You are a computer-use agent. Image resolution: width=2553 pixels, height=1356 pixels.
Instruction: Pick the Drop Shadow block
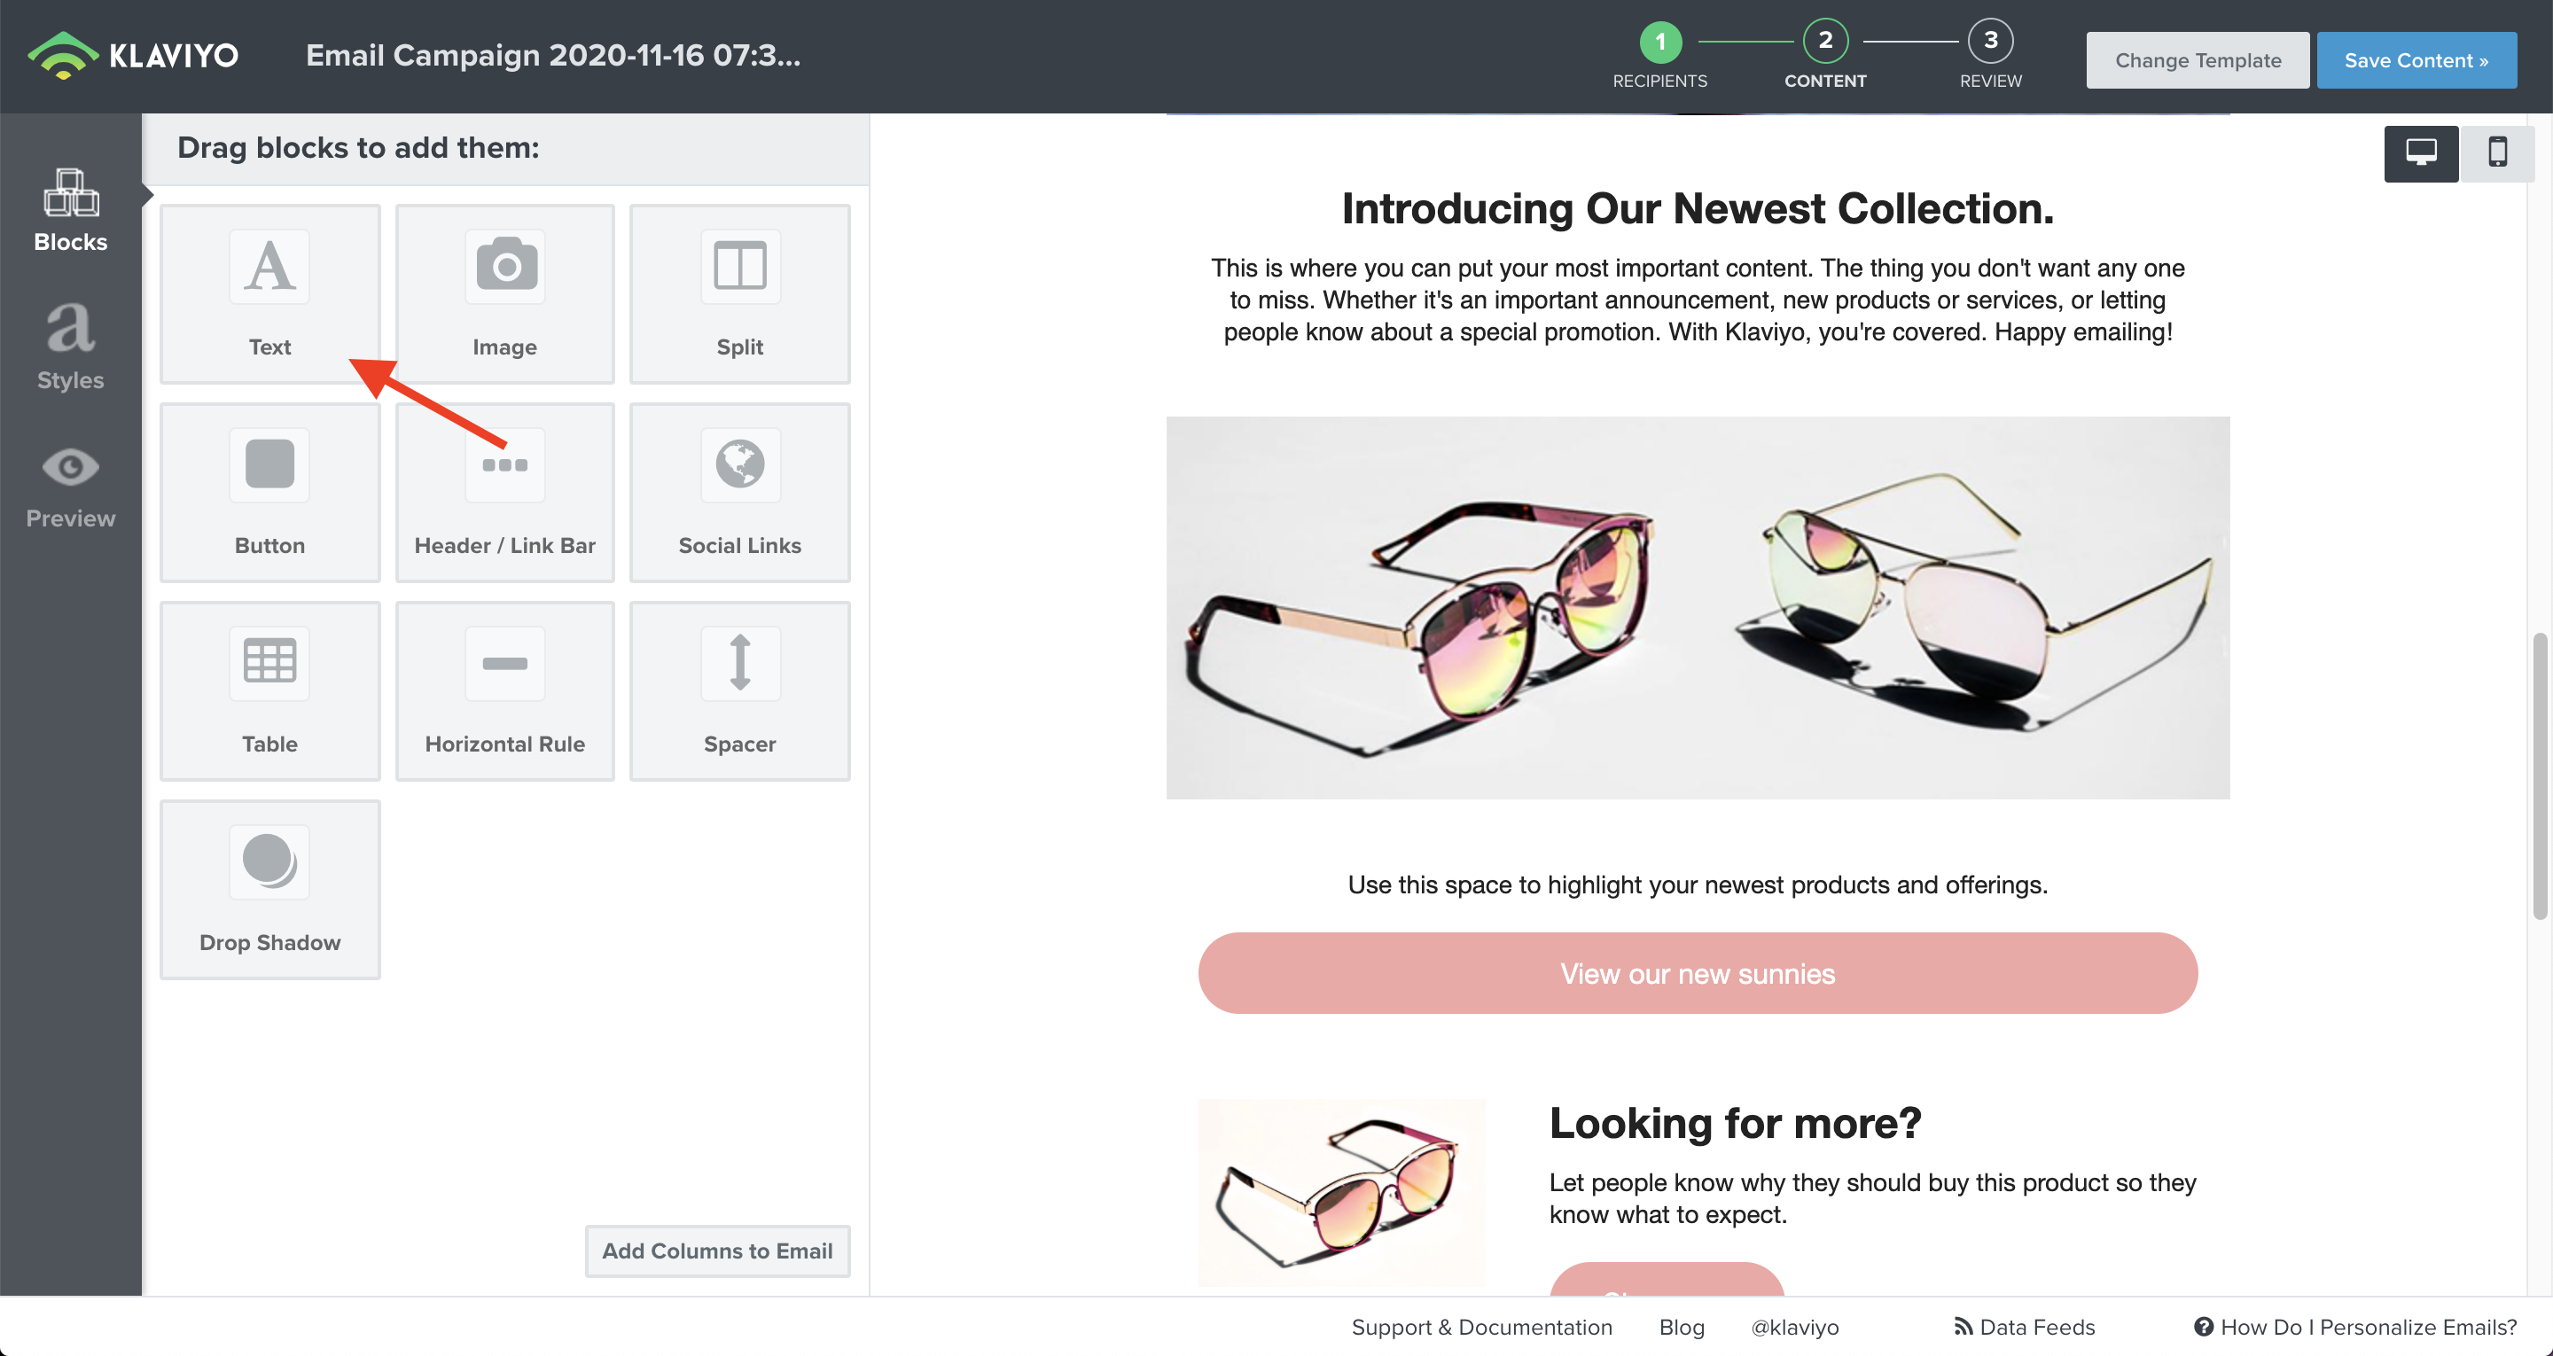[x=269, y=888]
